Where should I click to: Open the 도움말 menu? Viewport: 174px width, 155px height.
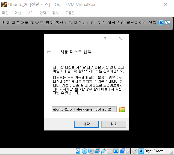click(x=70, y=13)
